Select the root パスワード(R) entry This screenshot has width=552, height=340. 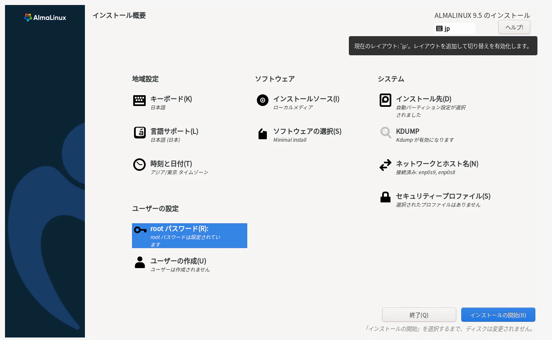(189, 236)
